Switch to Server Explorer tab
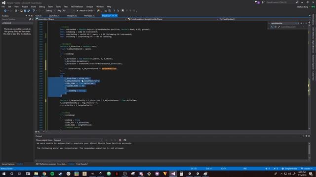This screenshot has height=177, width=316. tap(8, 164)
